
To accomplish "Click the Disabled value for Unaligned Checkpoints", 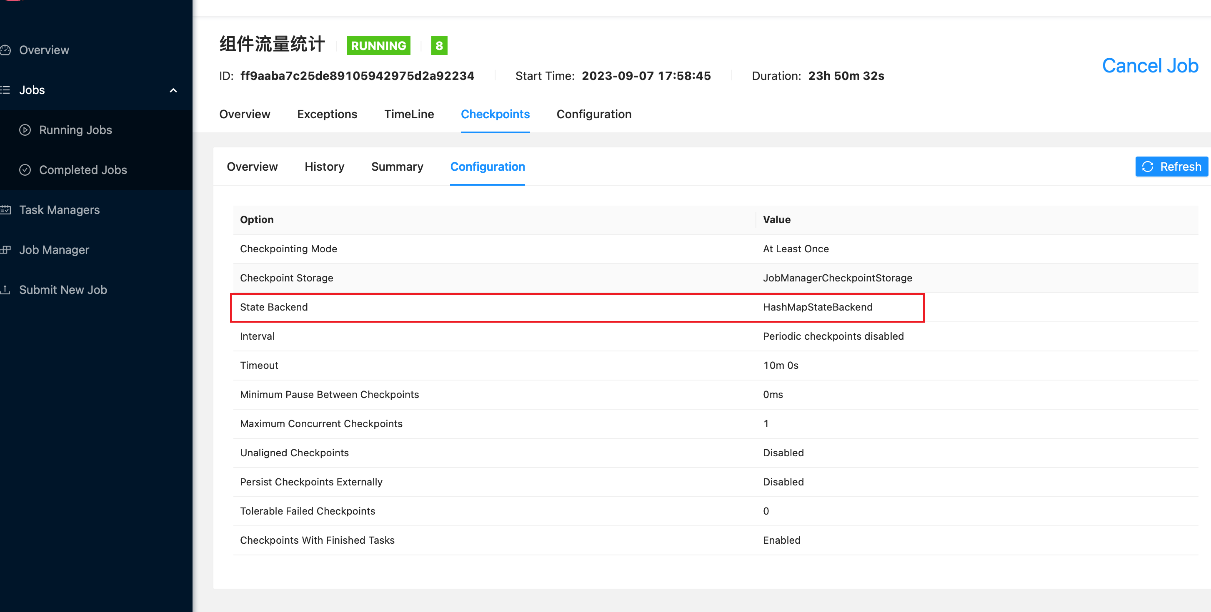I will coord(784,453).
